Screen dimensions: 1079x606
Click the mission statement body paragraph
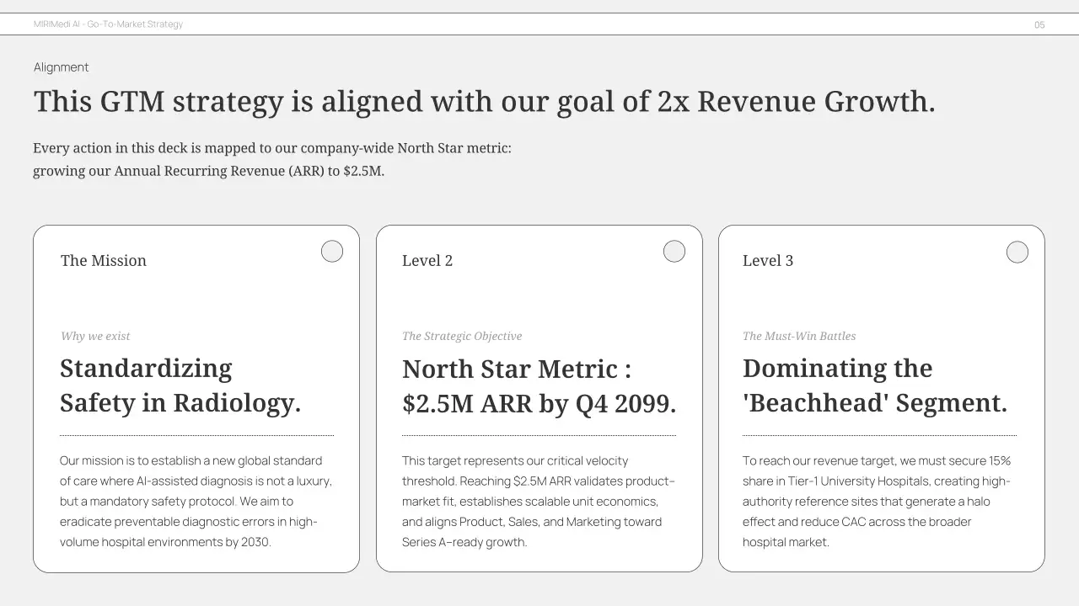click(x=196, y=502)
